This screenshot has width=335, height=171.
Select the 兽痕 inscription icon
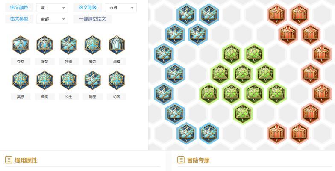(x=44, y=80)
